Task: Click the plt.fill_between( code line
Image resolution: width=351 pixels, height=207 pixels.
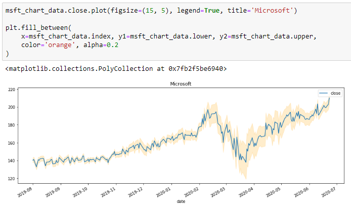Action: (x=38, y=28)
